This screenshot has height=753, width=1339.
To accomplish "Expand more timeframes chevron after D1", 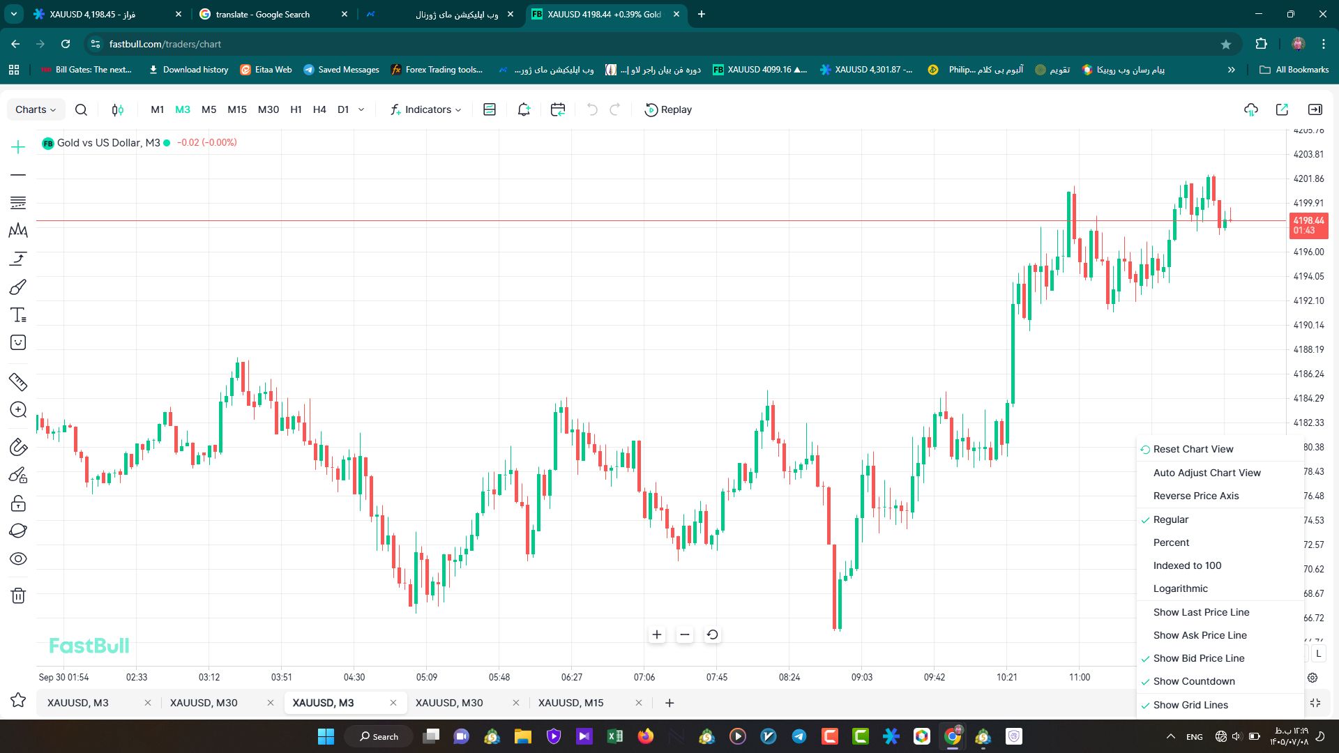I will [361, 109].
